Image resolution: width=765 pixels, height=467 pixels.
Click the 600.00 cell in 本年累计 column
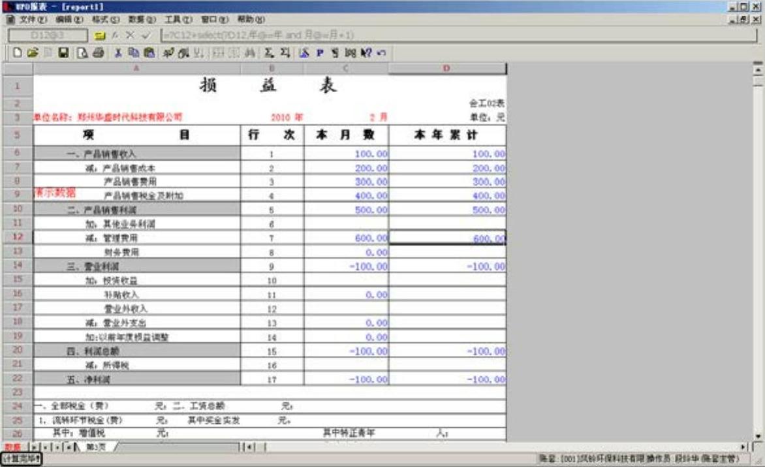coord(447,238)
